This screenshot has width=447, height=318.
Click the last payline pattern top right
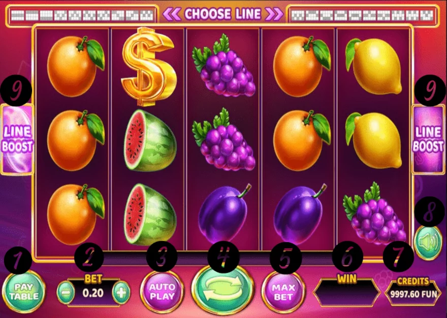(427, 15)
